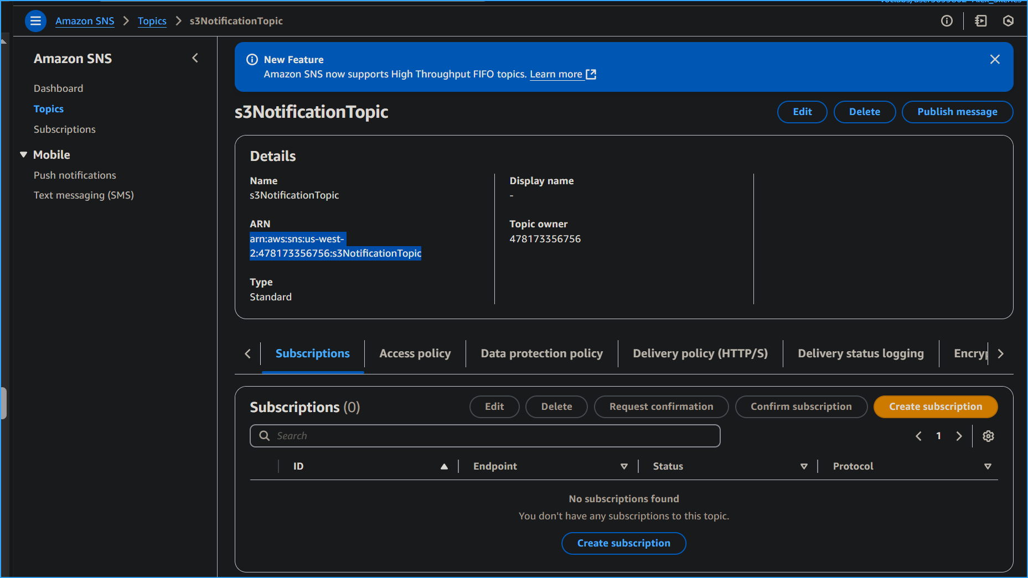Open the Delivery status logging tab
Image resolution: width=1028 pixels, height=578 pixels.
860,354
